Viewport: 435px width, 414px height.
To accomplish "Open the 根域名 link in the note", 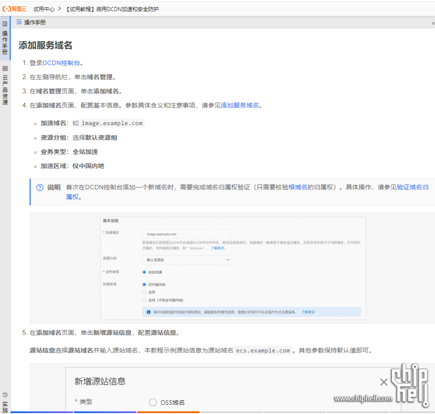I will click(x=298, y=187).
